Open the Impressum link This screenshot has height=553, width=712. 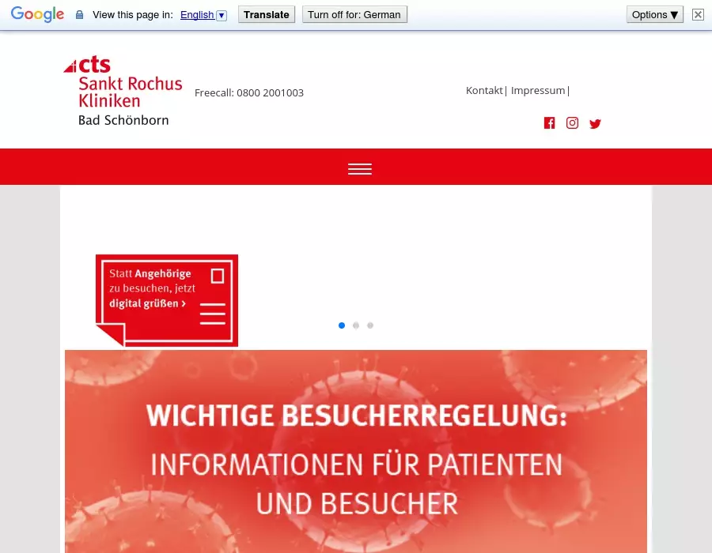pyautogui.click(x=538, y=90)
